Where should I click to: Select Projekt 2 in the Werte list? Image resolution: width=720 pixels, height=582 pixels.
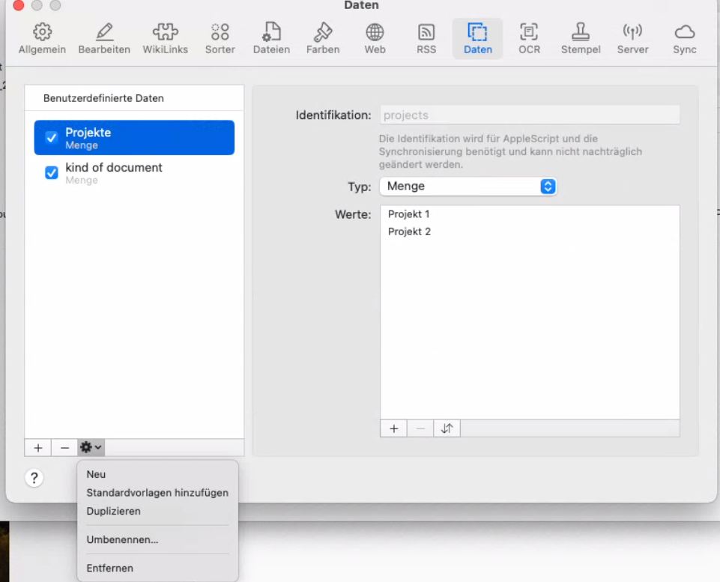coord(409,231)
